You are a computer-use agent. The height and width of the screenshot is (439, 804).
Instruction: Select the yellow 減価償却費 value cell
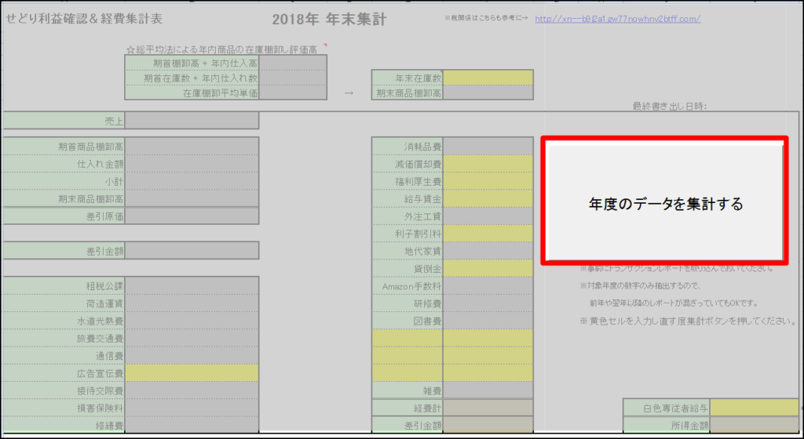tap(488, 164)
